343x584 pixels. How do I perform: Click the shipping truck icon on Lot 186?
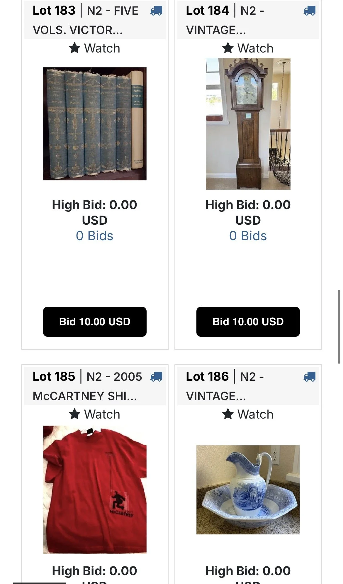[x=310, y=377]
